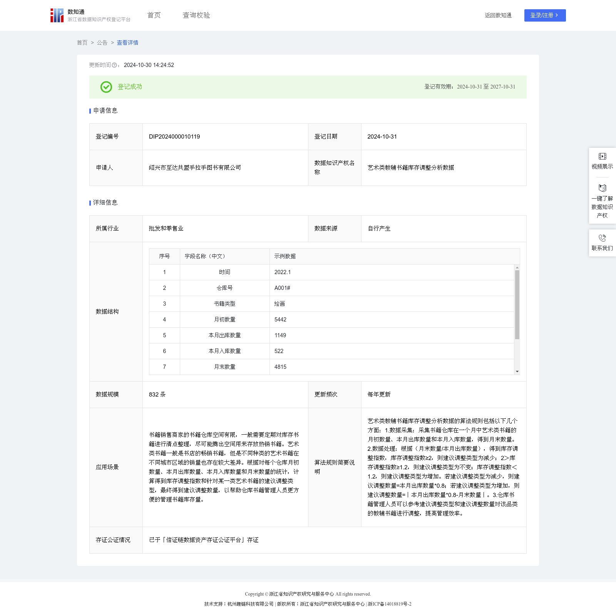Open the 首页 navigation menu item

pyautogui.click(x=154, y=15)
